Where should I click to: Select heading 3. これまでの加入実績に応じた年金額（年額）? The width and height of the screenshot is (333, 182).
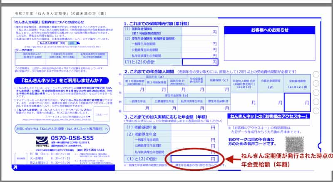click(x=166, y=117)
